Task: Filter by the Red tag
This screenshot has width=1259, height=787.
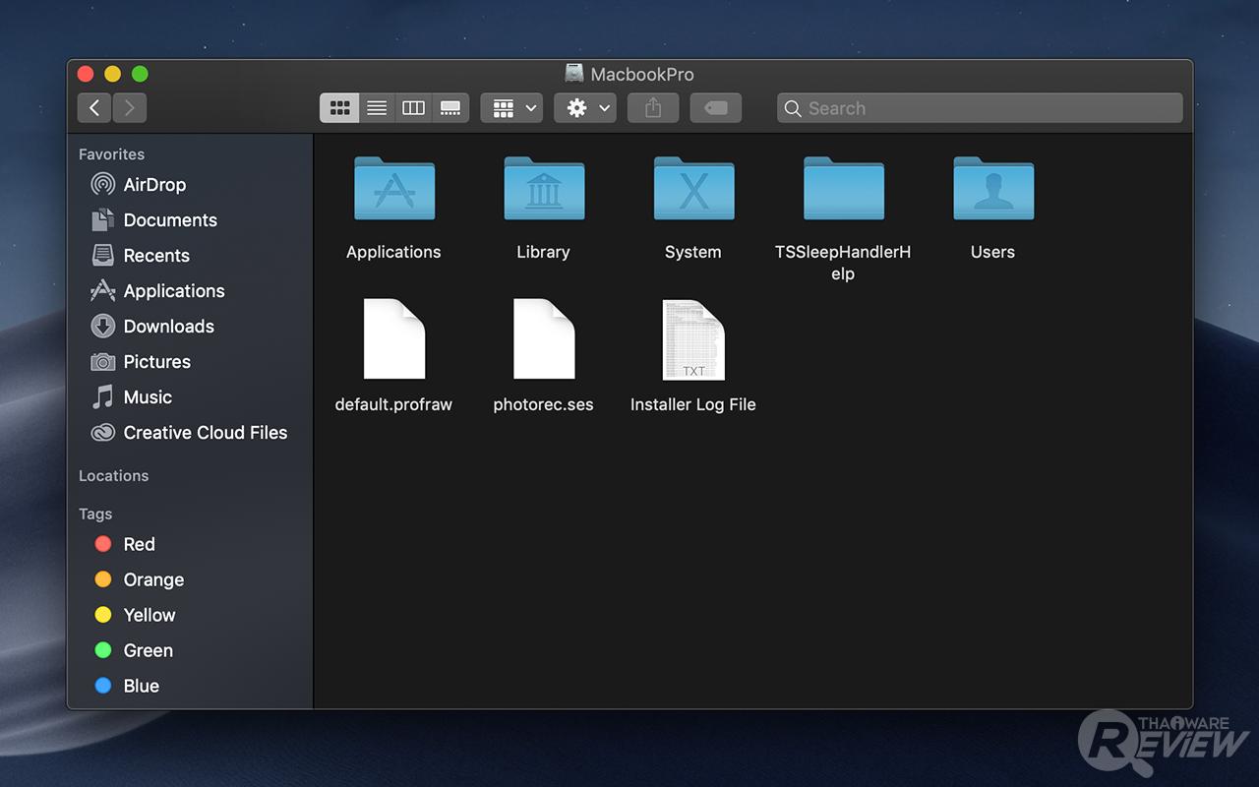Action: [x=139, y=544]
